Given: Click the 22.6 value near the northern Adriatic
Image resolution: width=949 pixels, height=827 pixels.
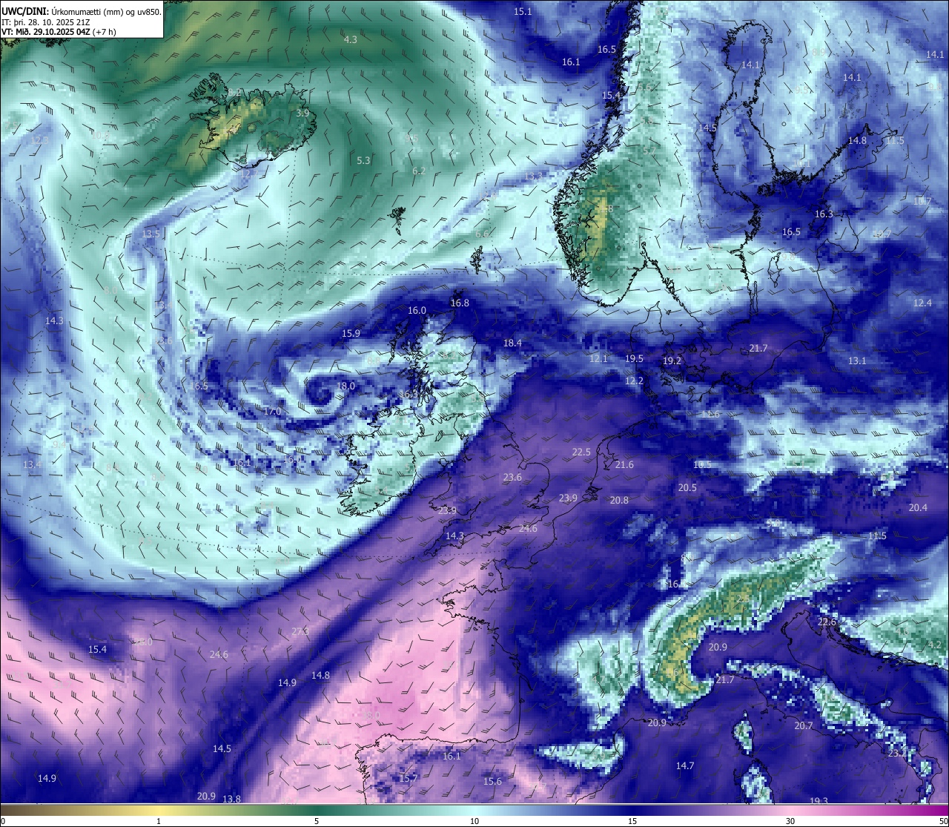Looking at the screenshot, I should (x=827, y=622).
